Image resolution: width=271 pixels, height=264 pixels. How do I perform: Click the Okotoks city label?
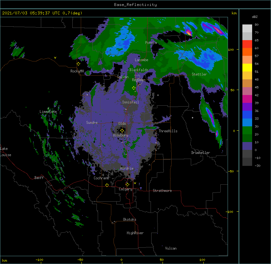coord(130,219)
